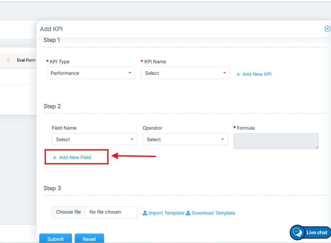The width and height of the screenshot is (331, 243).
Task: Click the Import Template link text
Action: tap(166, 213)
